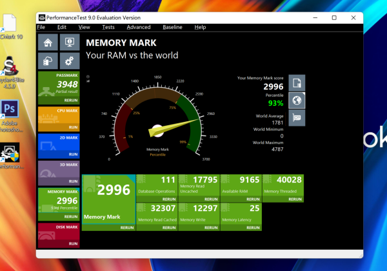The image size is (387, 271).
Task: Select the CPU Mark tile
Action: 59,115
